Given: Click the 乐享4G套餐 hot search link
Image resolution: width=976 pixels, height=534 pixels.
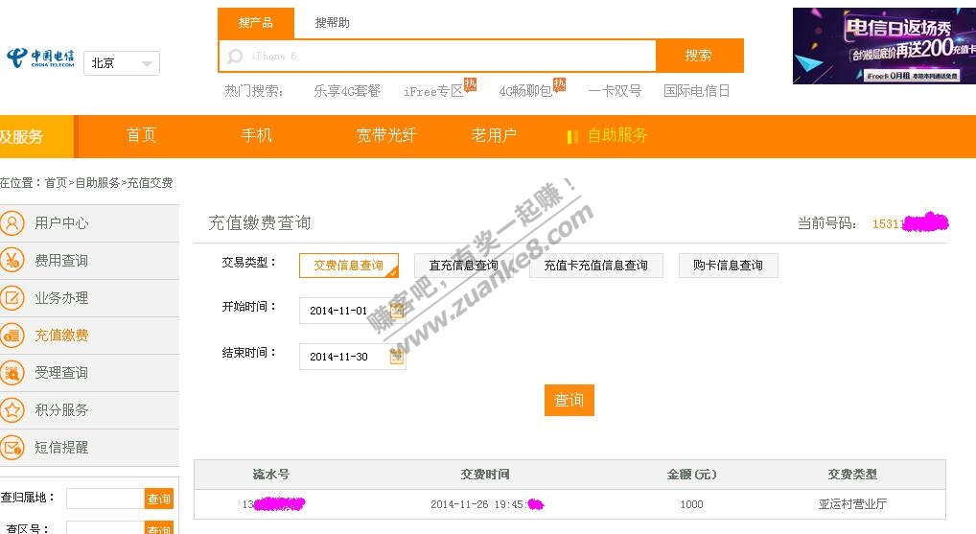Looking at the screenshot, I should point(347,91).
